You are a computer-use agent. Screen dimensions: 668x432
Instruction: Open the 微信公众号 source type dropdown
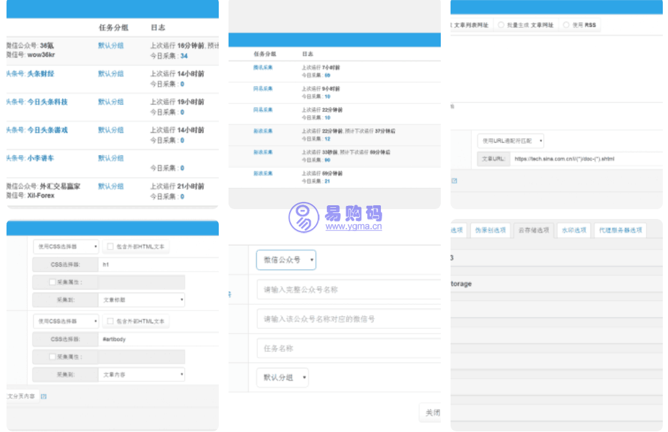point(286,260)
